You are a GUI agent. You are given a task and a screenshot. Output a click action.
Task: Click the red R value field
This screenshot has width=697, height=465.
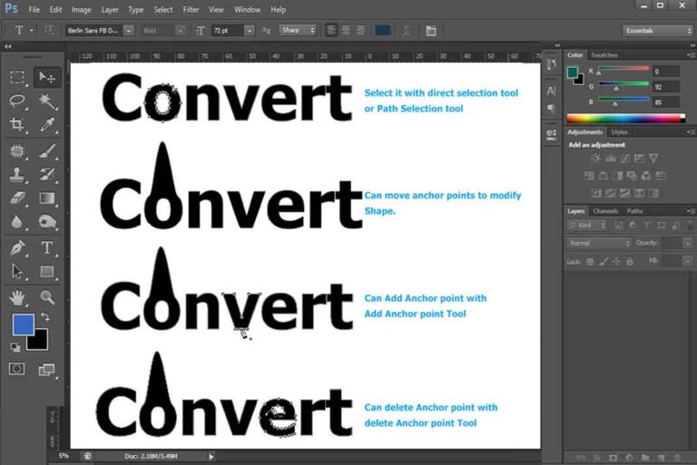(x=667, y=71)
